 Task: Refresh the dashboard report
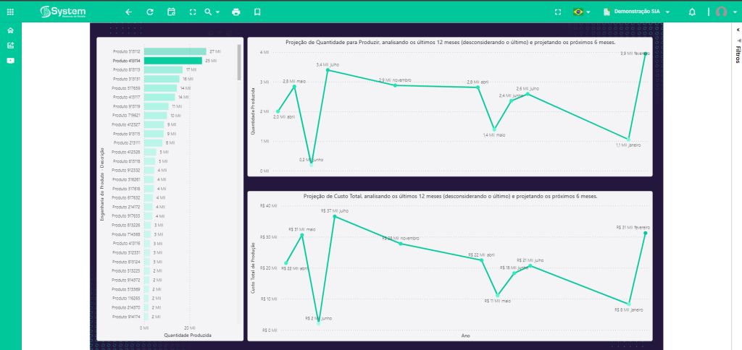click(150, 12)
